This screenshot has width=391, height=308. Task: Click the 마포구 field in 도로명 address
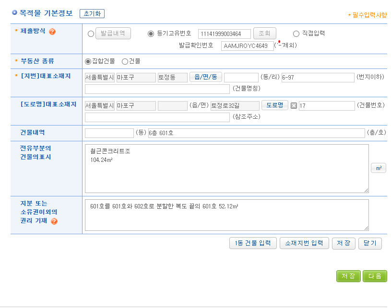136,106
